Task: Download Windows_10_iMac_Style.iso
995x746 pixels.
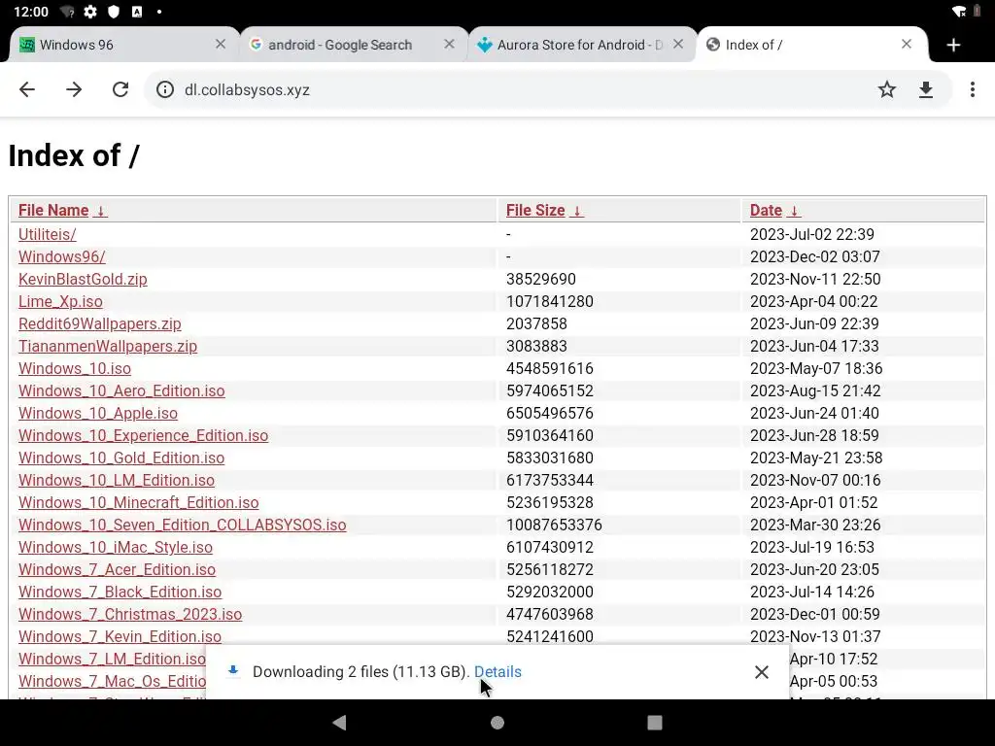Action: 116,547
